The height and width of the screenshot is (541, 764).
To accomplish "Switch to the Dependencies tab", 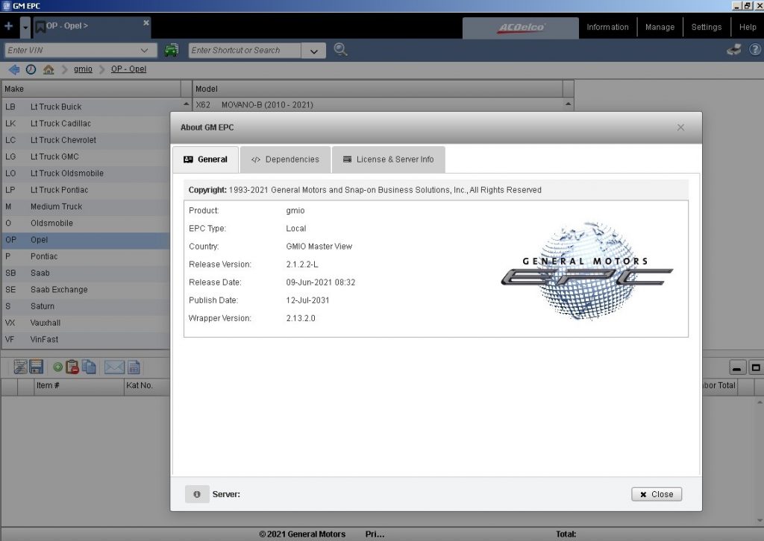I will (x=287, y=159).
